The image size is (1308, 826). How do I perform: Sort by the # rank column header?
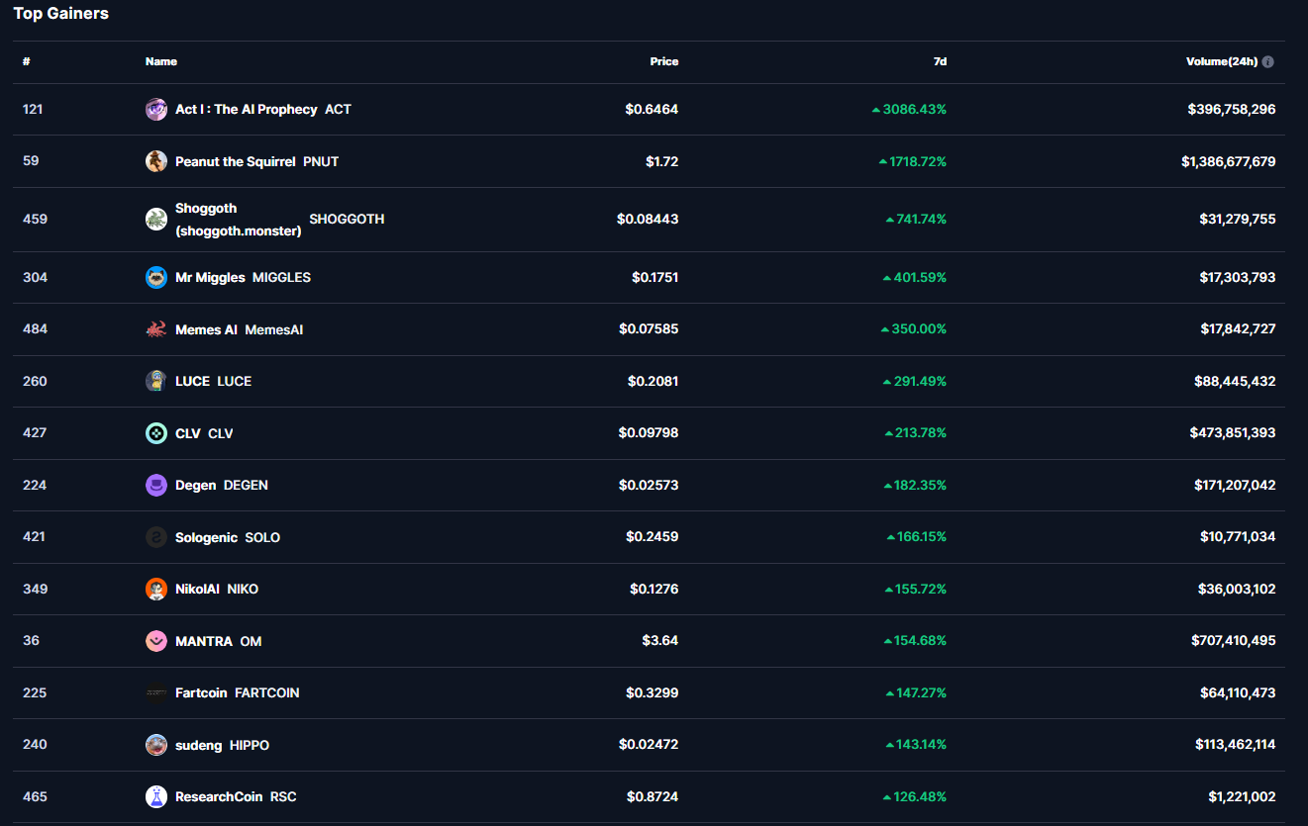tap(27, 61)
